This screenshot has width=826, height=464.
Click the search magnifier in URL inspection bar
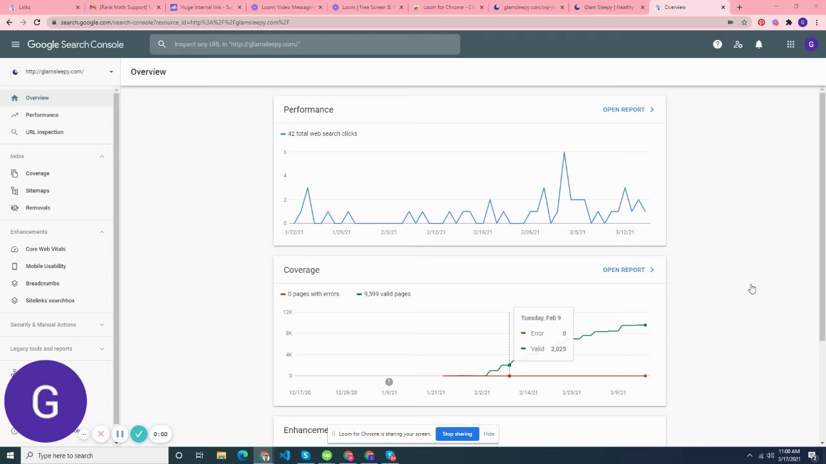(x=162, y=44)
